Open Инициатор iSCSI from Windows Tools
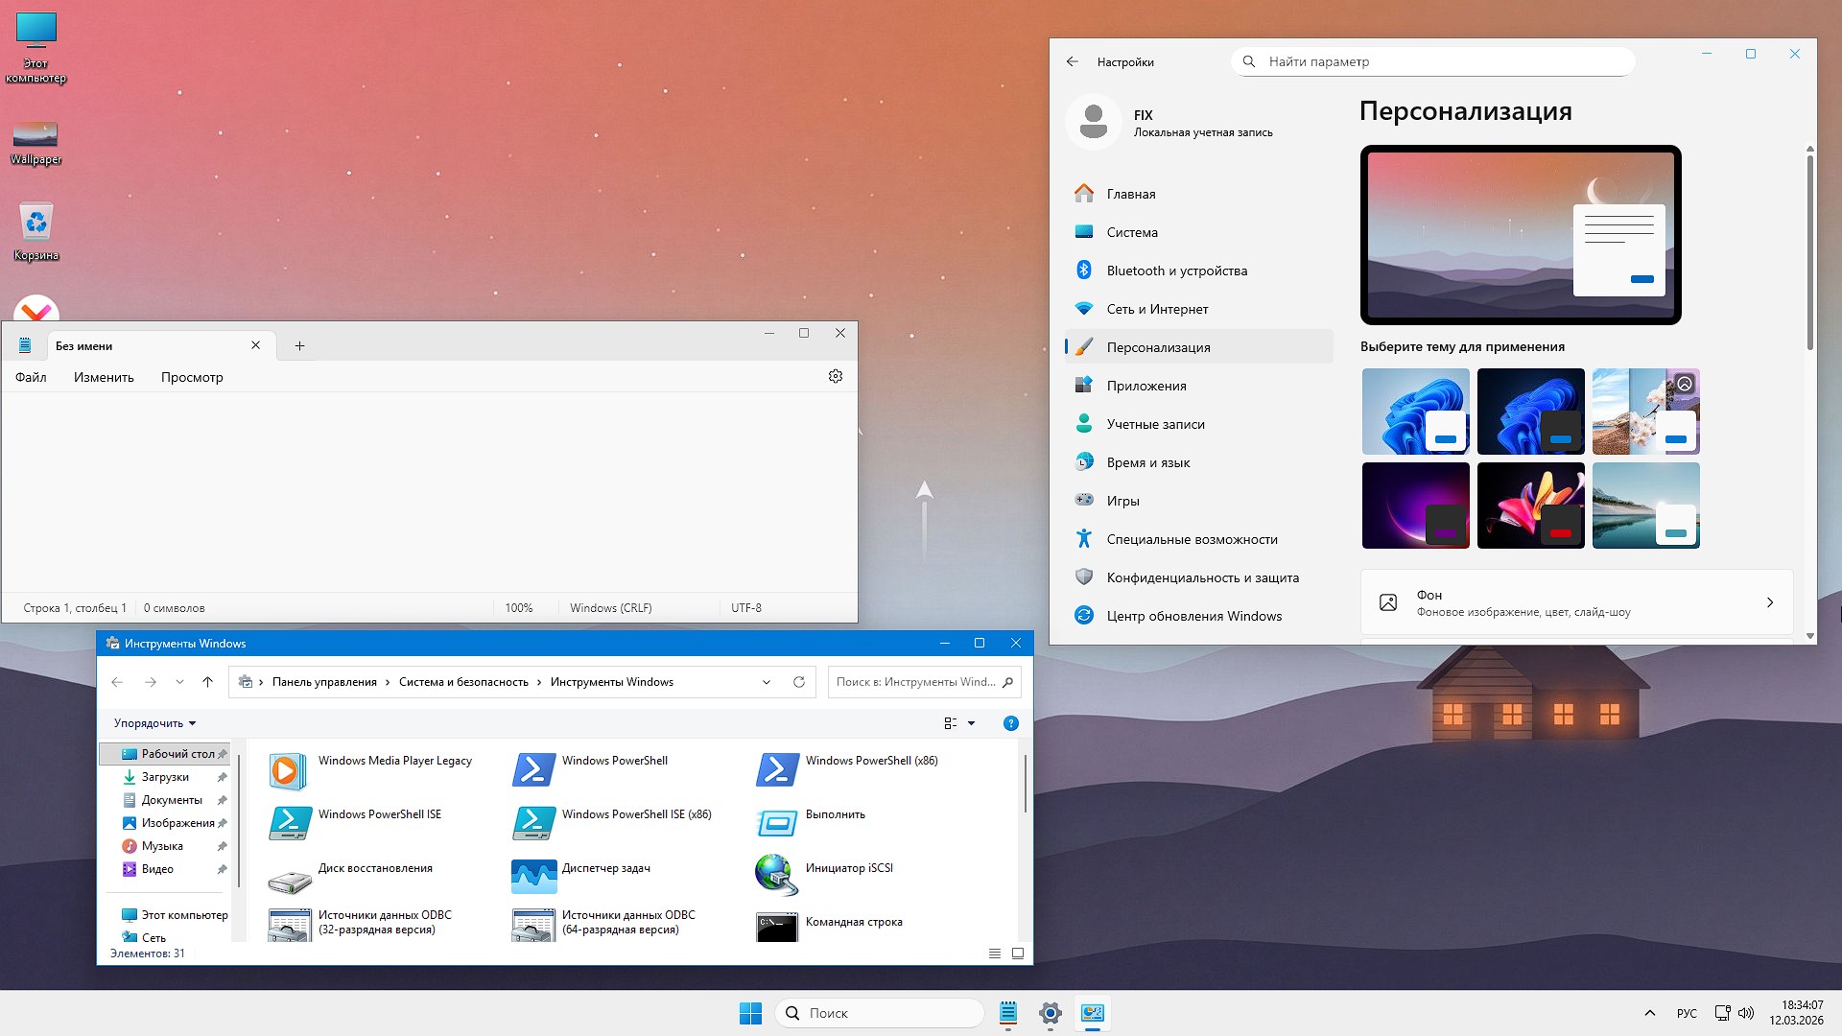 tap(850, 868)
